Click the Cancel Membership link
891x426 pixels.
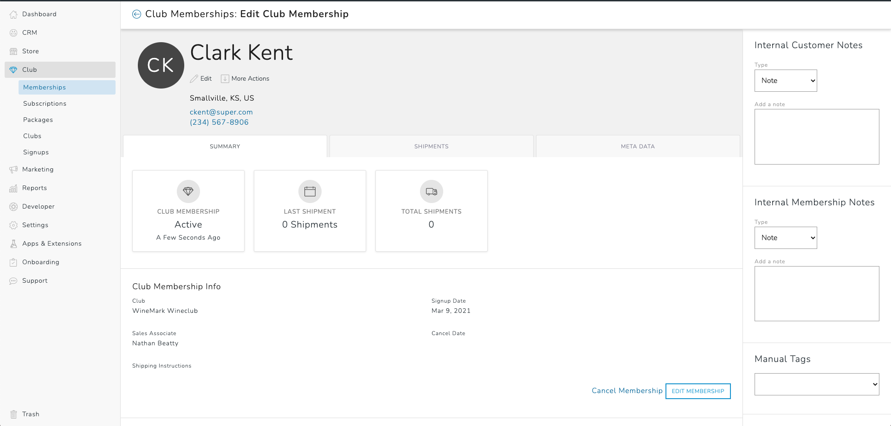click(x=627, y=391)
